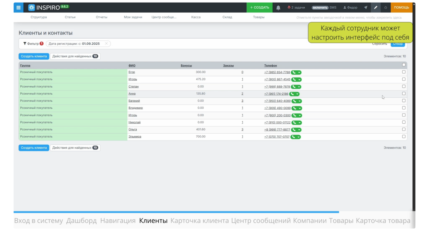Open the Структура menu item

tap(39, 17)
